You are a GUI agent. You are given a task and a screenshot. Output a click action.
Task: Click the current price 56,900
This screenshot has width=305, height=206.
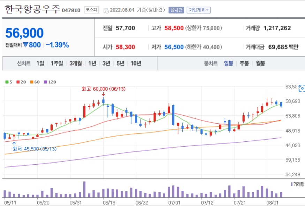[x=24, y=33]
